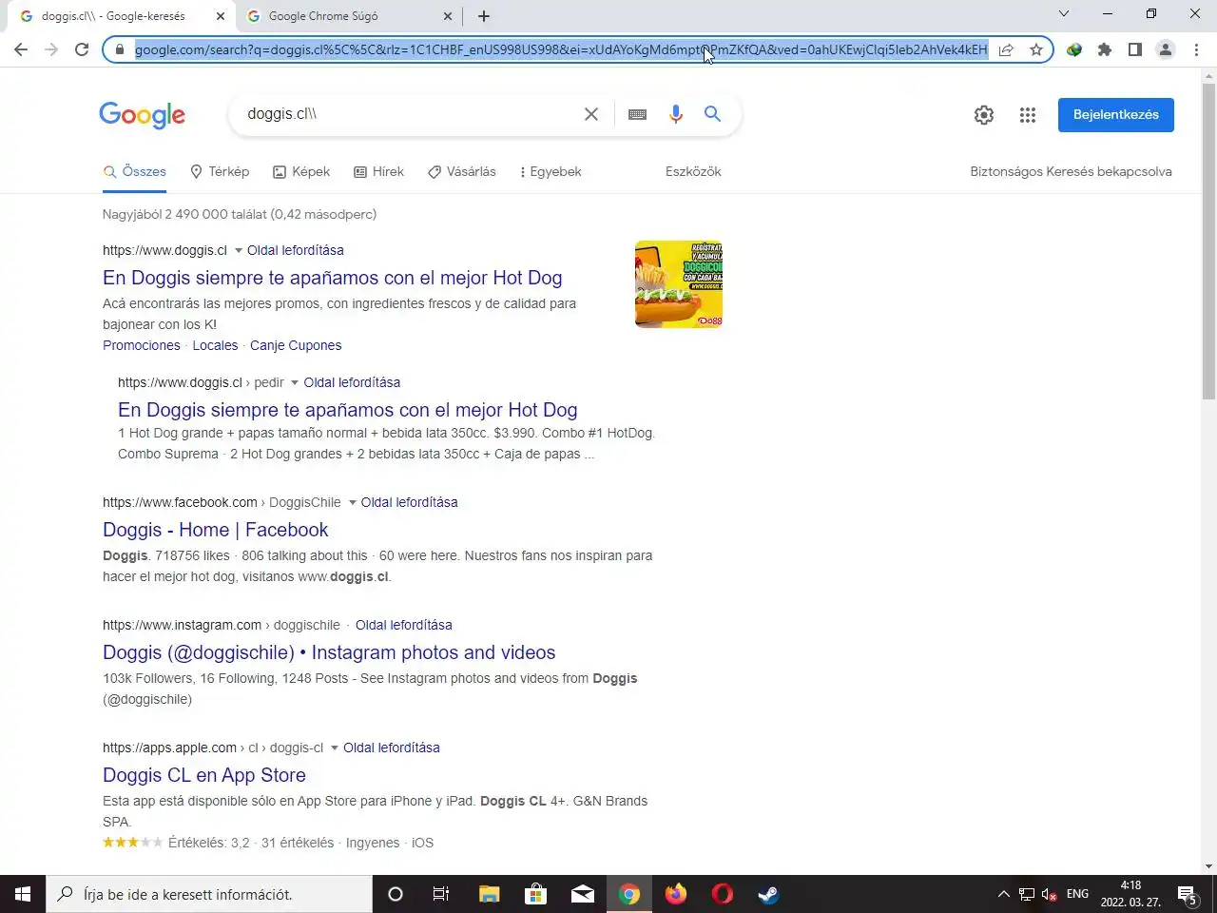Screen dimensions: 1217x913
Task: Switch to the Hírek tab
Action: (x=378, y=172)
